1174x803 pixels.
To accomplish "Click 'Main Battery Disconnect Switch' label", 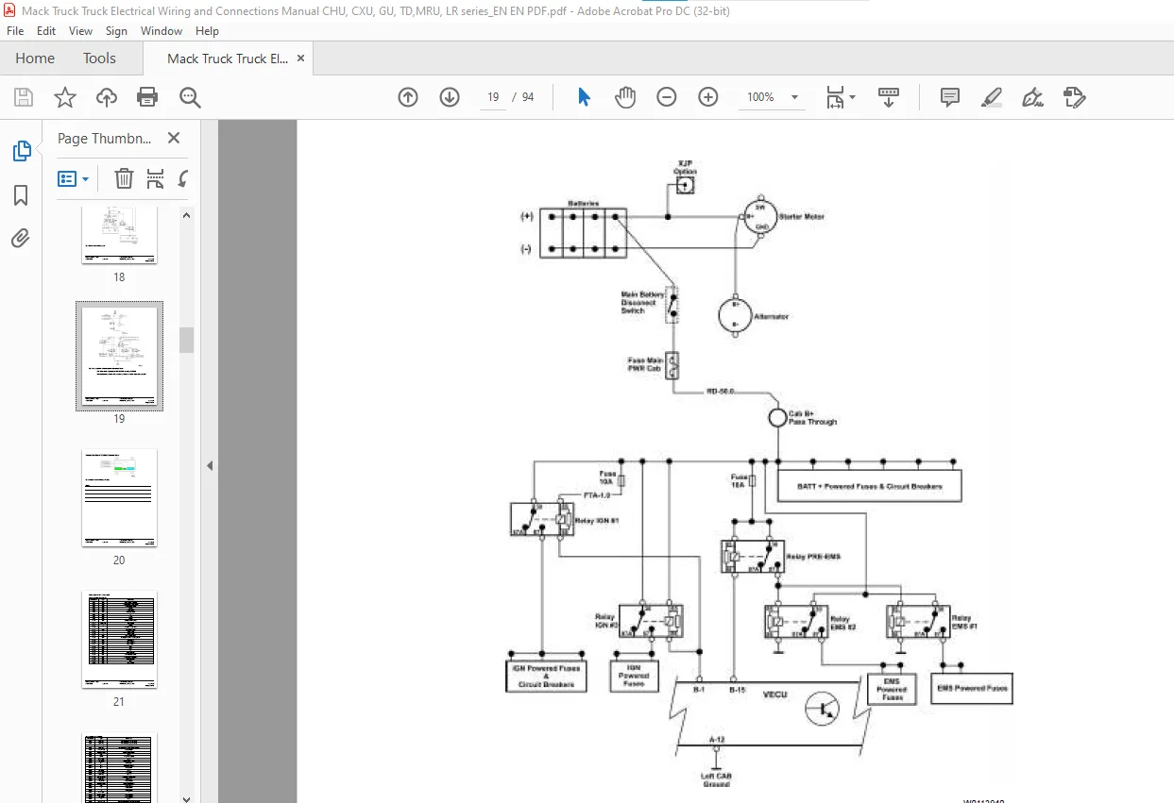I will (642, 302).
